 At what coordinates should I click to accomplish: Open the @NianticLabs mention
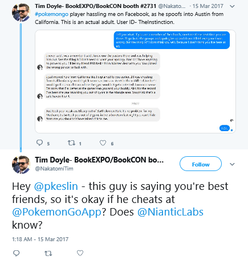[x=170, y=212]
